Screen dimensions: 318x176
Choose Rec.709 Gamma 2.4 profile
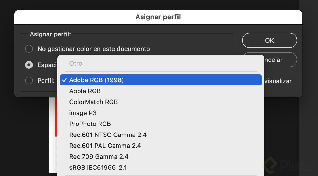click(x=99, y=157)
